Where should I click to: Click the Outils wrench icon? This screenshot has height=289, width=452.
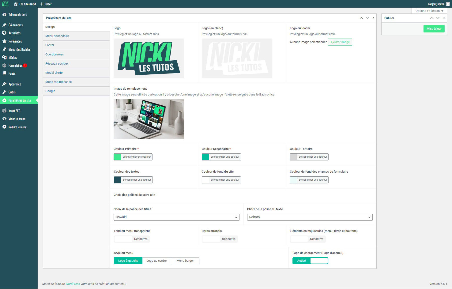(x=4, y=92)
